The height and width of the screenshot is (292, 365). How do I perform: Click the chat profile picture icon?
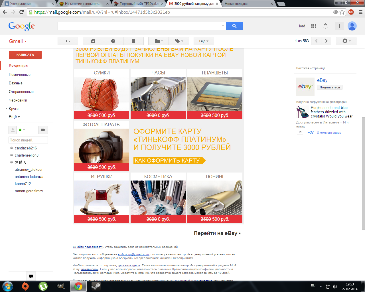pyautogui.click(x=13, y=130)
